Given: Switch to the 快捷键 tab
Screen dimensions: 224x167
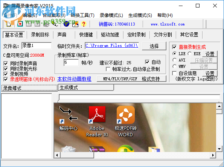Looking at the screenshot, I should (x=86, y=35).
